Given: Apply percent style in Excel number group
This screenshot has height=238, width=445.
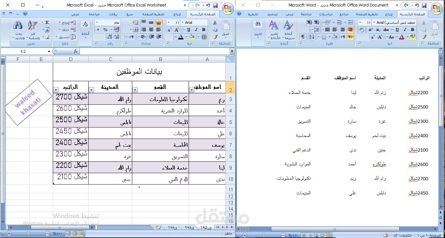Looking at the screenshot, I should pyautogui.click(x=106, y=30).
